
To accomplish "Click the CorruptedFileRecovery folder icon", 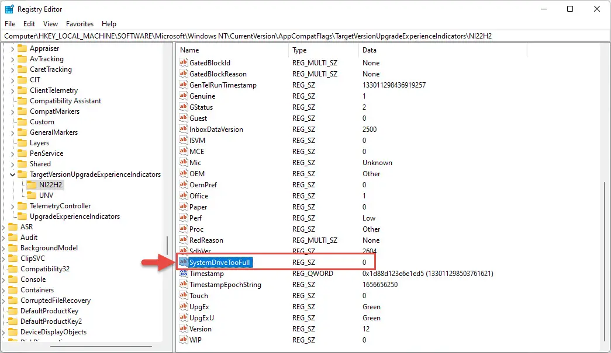I will pyautogui.click(x=13, y=300).
